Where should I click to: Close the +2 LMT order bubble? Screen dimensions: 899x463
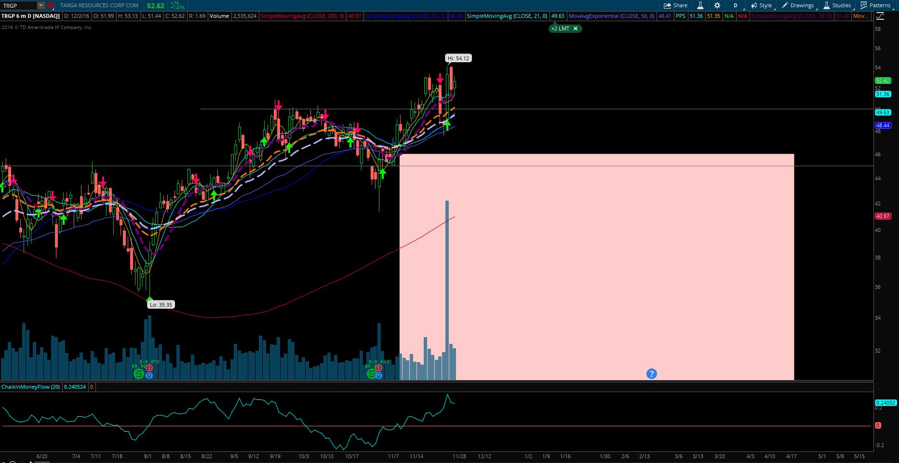pyautogui.click(x=575, y=28)
